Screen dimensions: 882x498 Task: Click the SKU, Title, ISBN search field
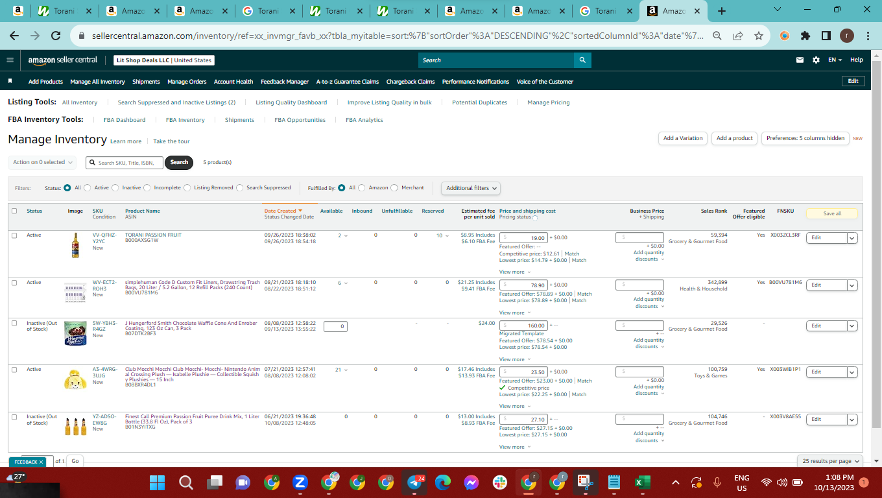125,162
